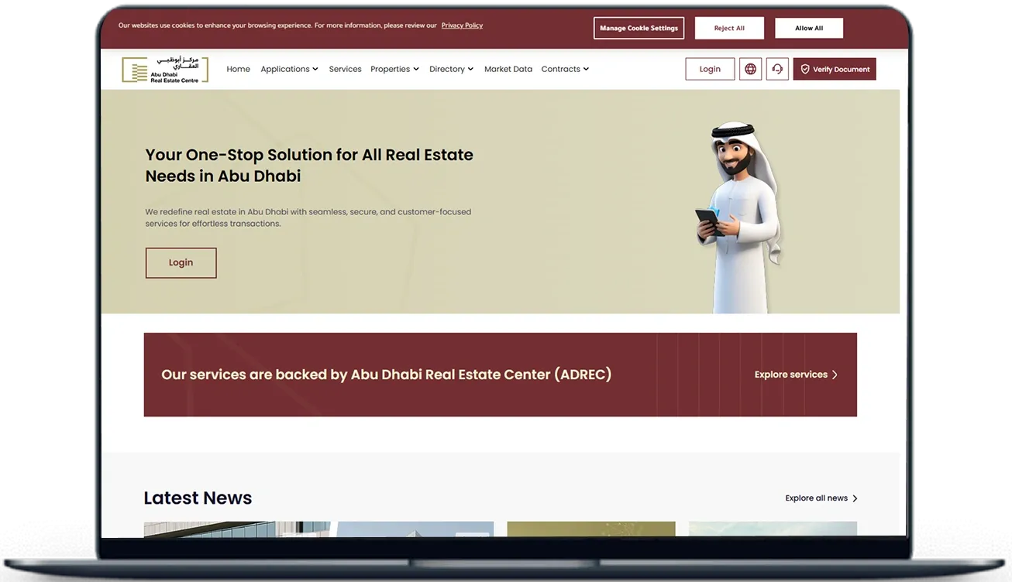Open the first news thumbnail with building
1012x582 pixels.
[x=237, y=529]
